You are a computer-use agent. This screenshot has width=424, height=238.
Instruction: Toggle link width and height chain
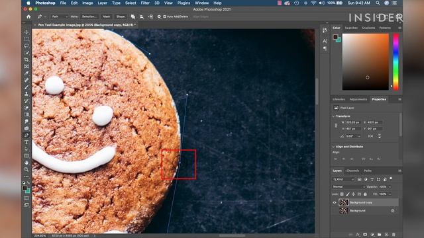tap(336, 126)
